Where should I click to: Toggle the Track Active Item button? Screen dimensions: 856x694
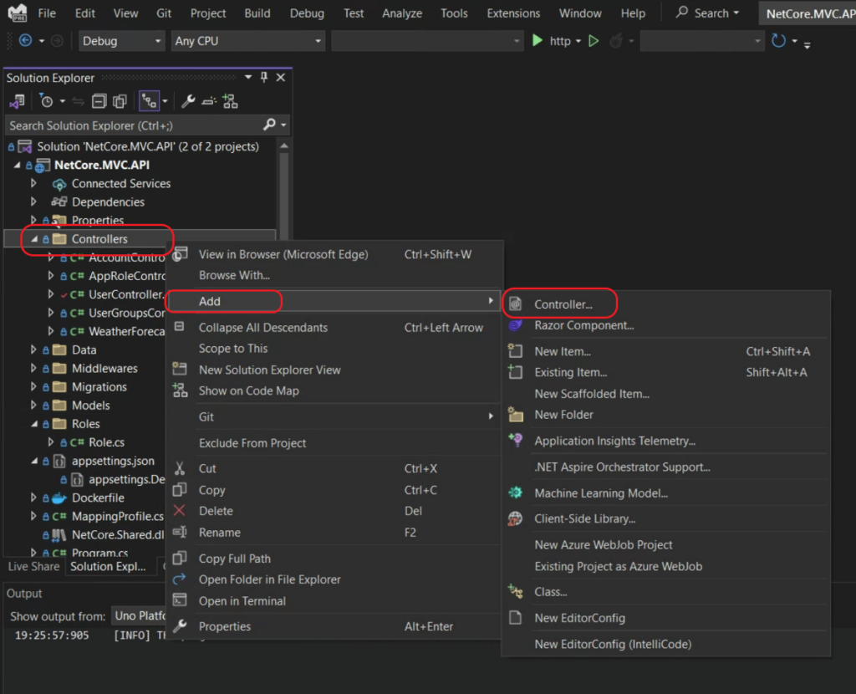(149, 101)
